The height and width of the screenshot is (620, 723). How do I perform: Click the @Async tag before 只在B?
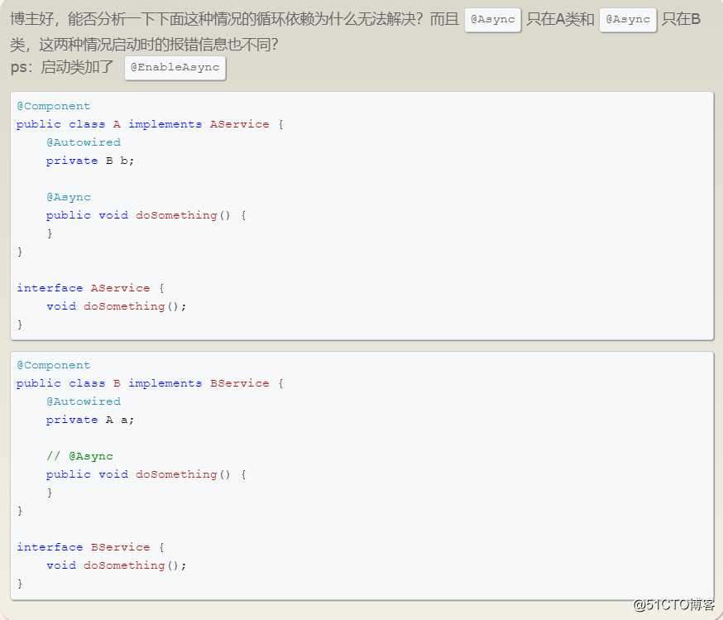pyautogui.click(x=628, y=20)
